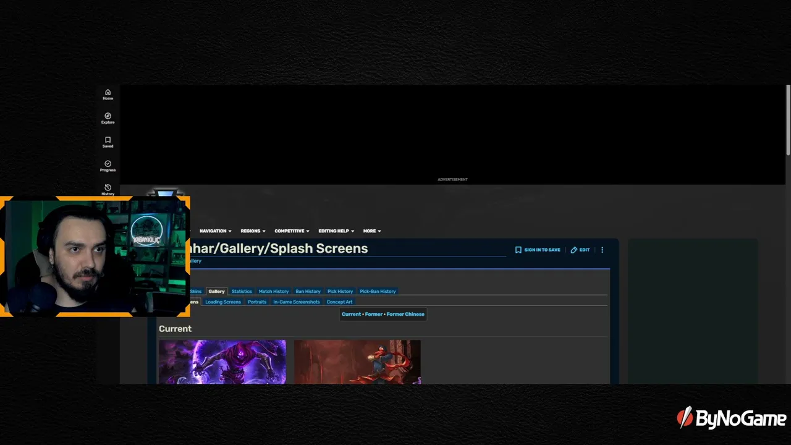
Task: Expand the Navigation dropdown menu
Action: point(215,231)
